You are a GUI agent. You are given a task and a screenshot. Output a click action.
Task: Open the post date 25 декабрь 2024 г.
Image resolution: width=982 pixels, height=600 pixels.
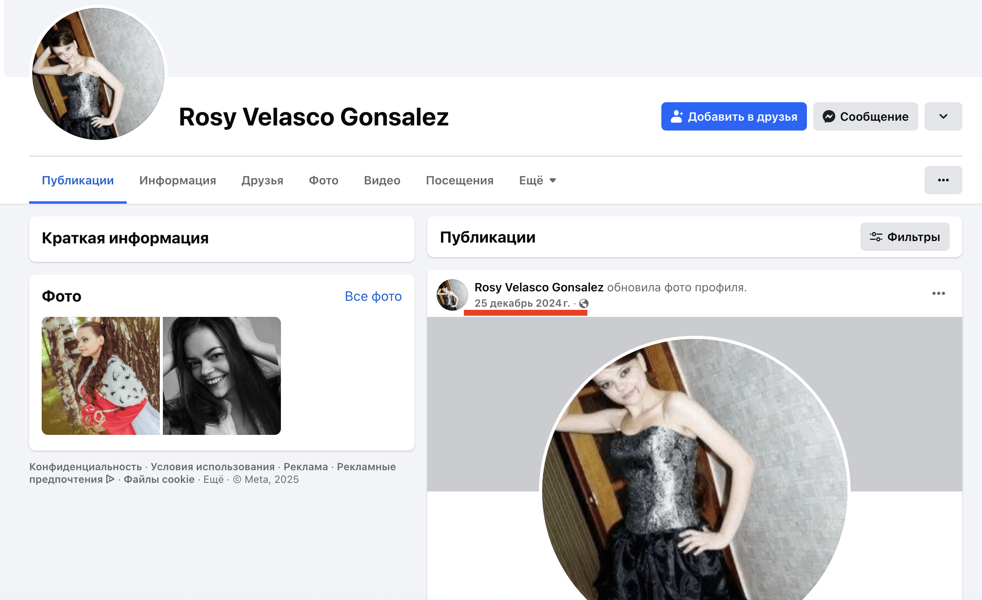pyautogui.click(x=522, y=303)
